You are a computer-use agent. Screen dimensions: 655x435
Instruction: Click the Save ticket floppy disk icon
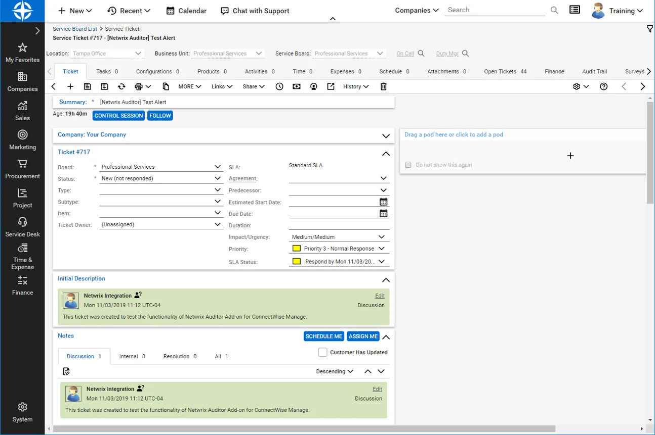coord(88,86)
